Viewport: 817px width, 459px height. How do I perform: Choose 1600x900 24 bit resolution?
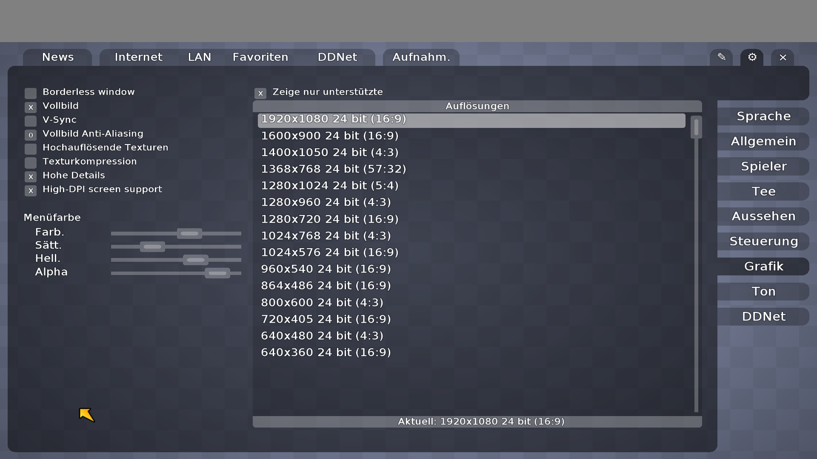[330, 136]
